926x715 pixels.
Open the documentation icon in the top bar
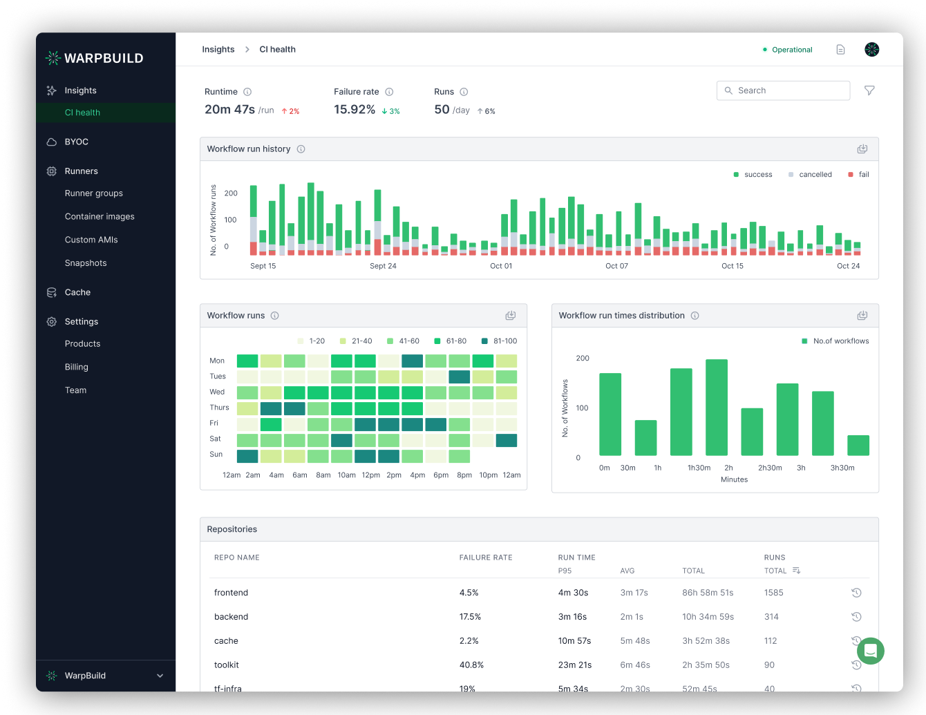click(x=840, y=49)
